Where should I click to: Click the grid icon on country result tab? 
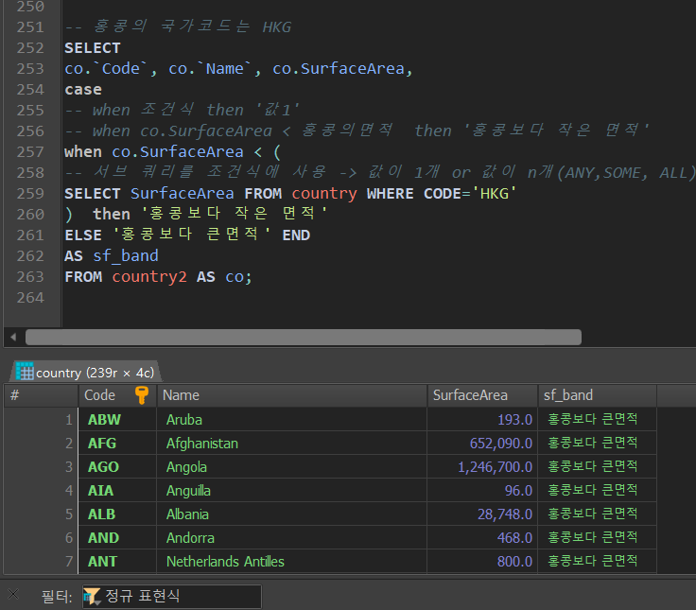tap(25, 372)
